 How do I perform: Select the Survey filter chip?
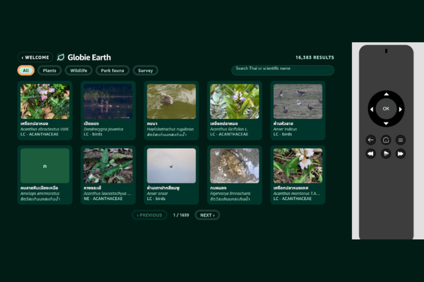click(x=146, y=70)
